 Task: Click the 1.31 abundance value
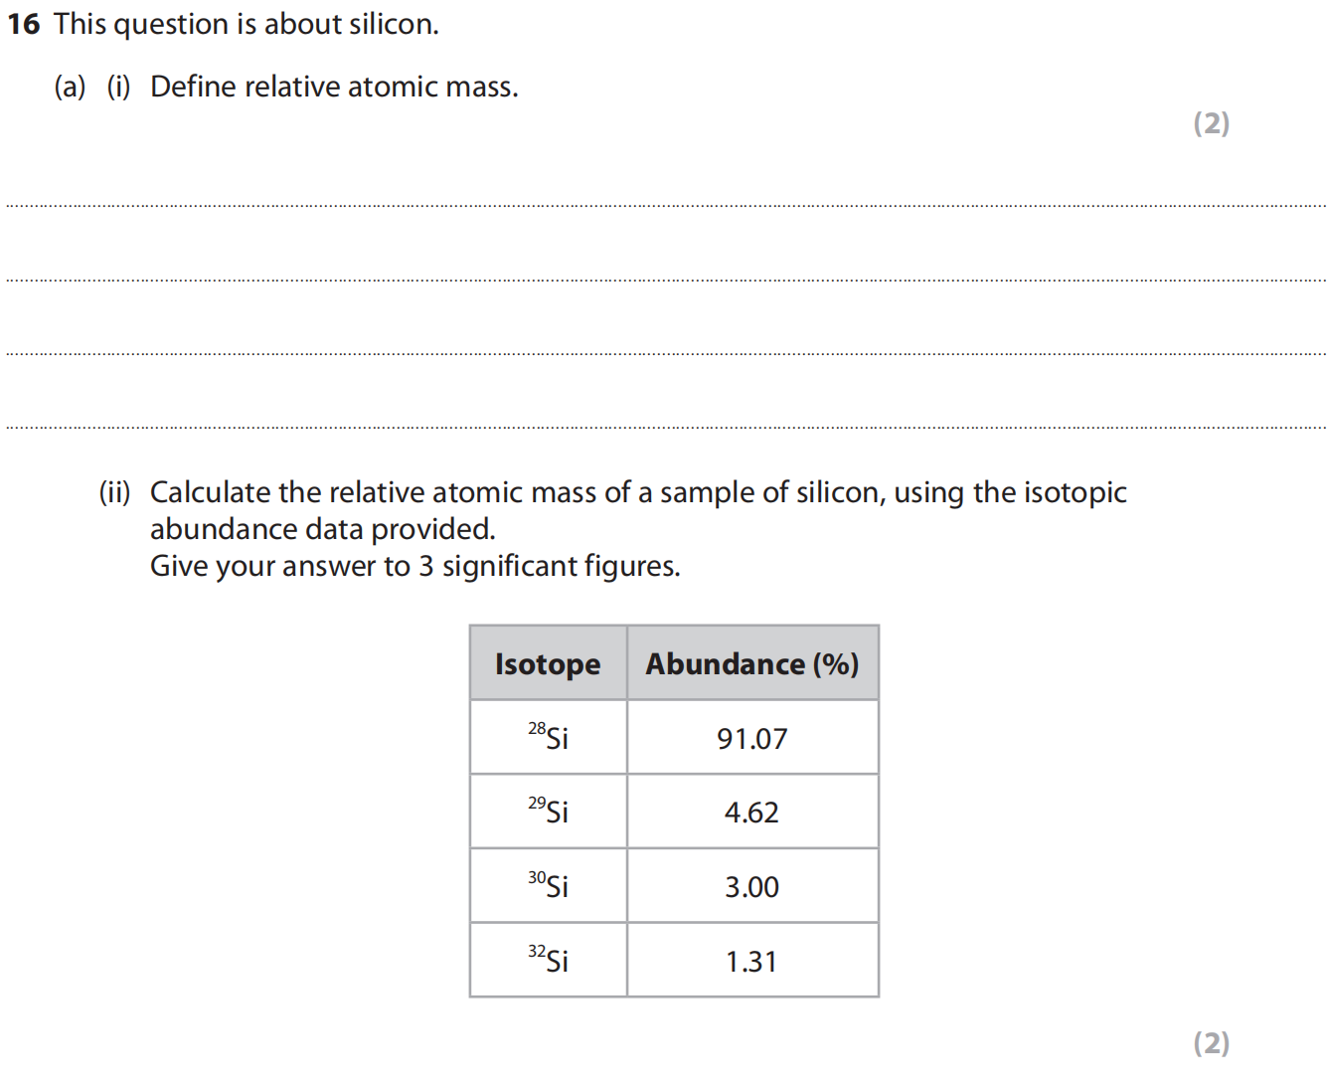pos(752,961)
